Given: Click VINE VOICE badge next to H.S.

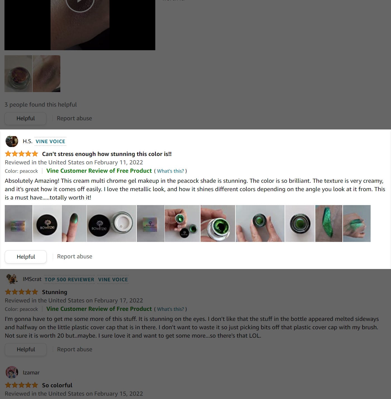Looking at the screenshot, I should point(50,141).
